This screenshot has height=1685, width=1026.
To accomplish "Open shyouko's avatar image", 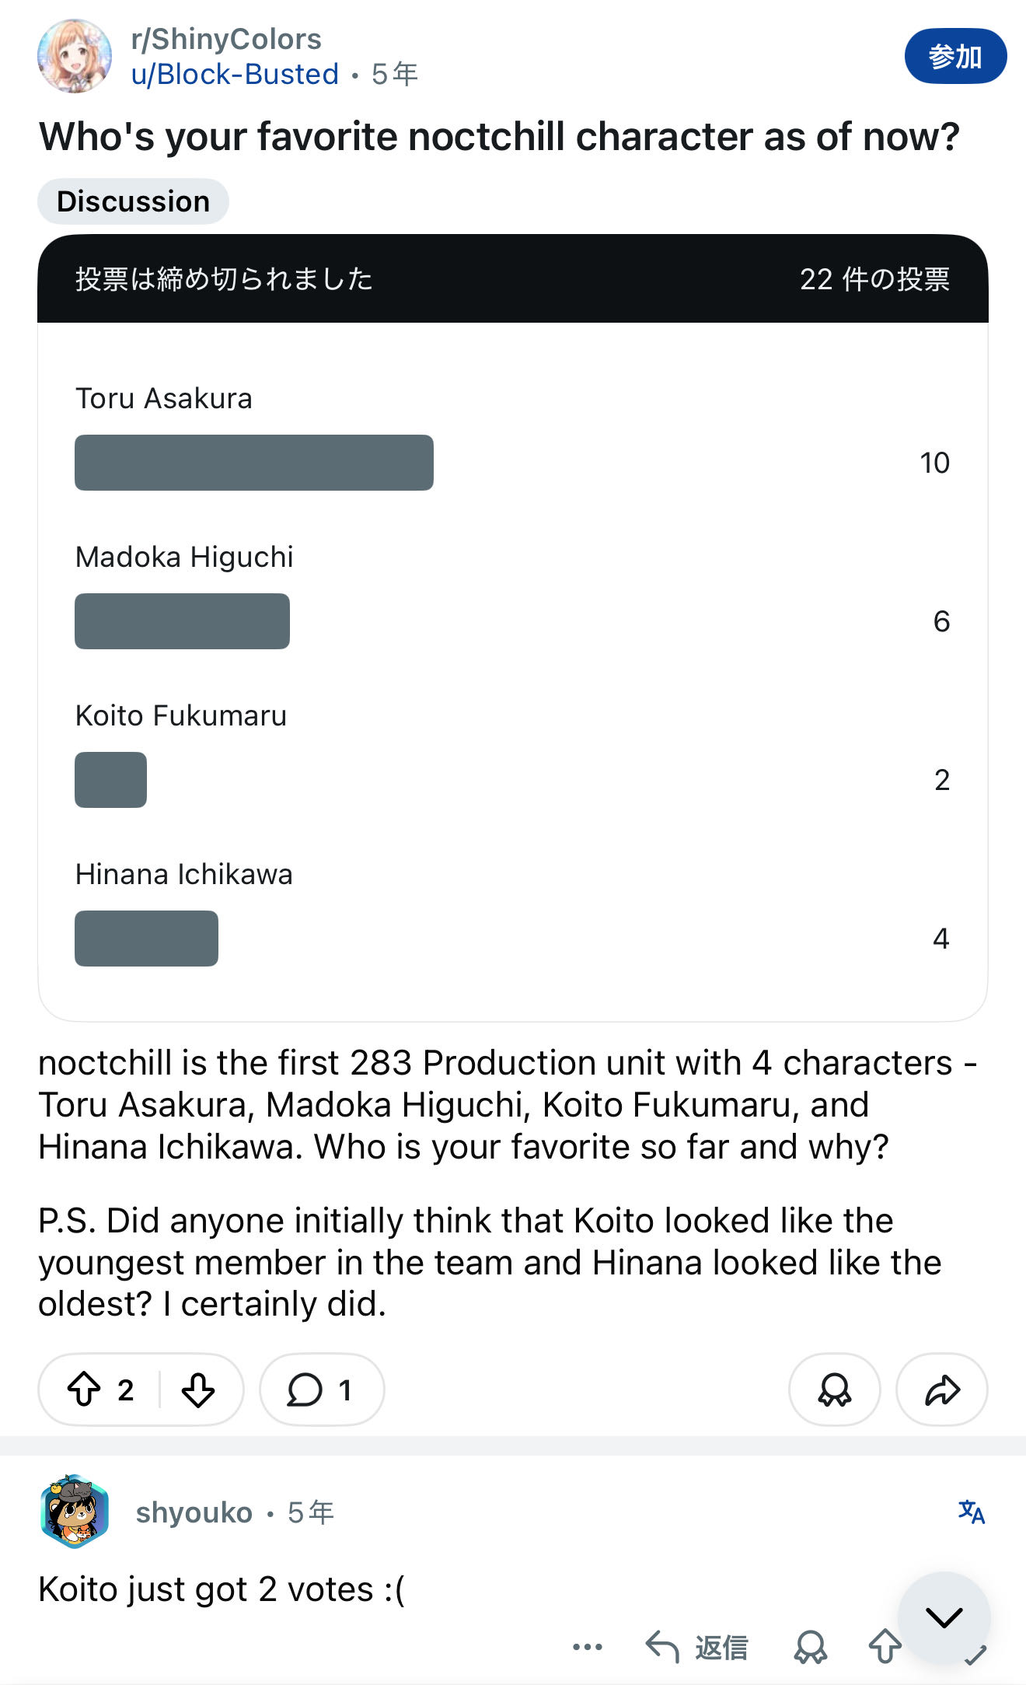I will pyautogui.click(x=75, y=1512).
